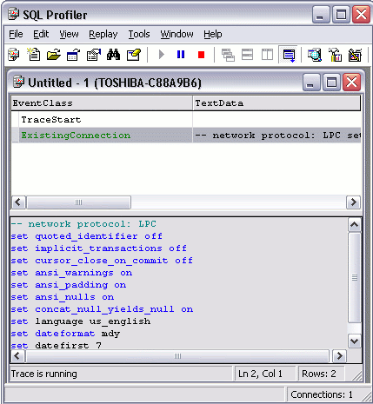Click the greyed stacked panes toolbar icon

(x=247, y=55)
